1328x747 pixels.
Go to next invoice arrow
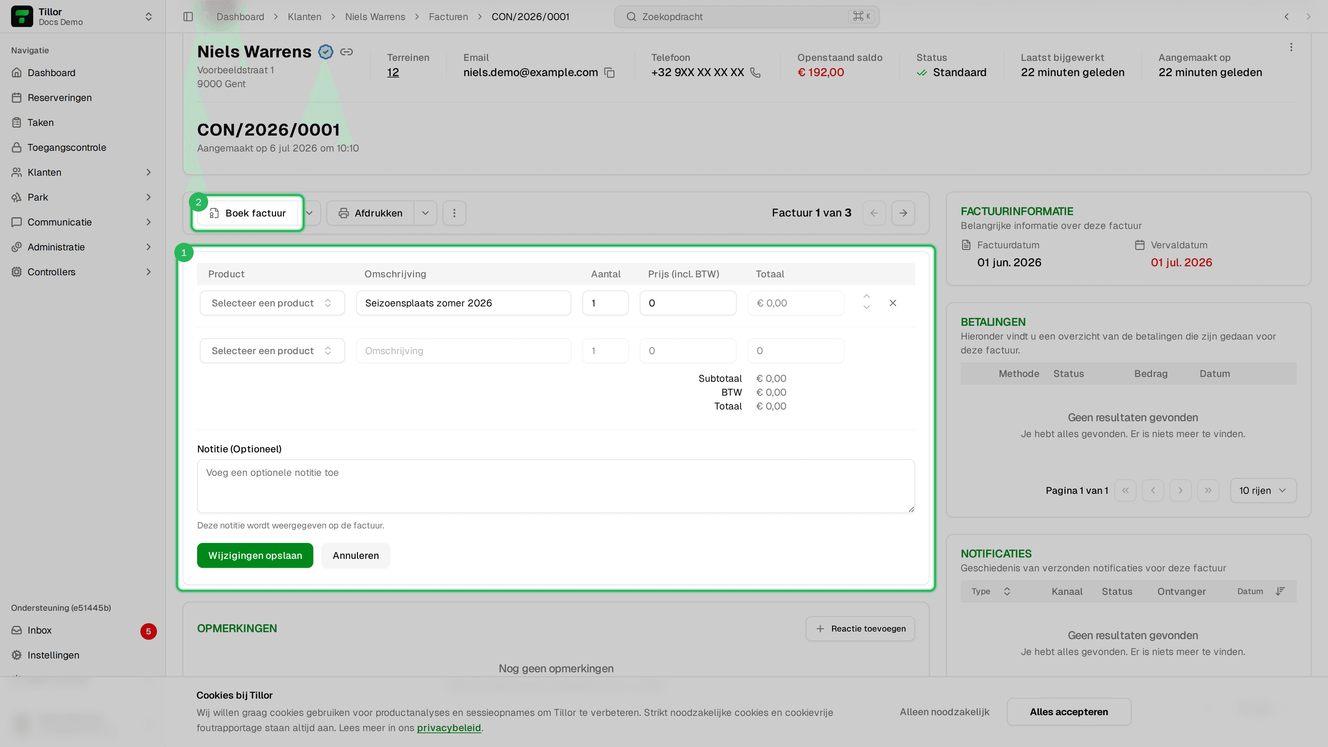pos(903,213)
